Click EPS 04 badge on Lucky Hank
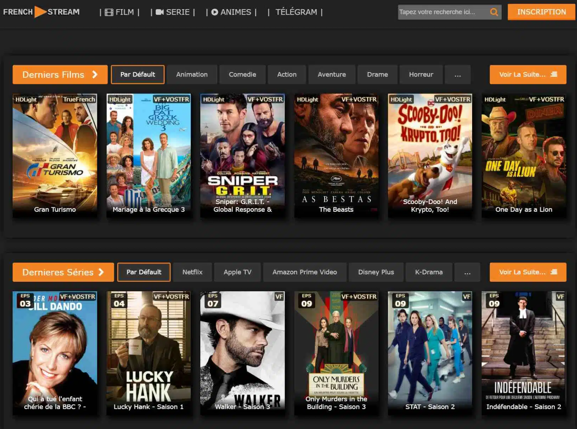577x429 pixels. click(x=119, y=300)
